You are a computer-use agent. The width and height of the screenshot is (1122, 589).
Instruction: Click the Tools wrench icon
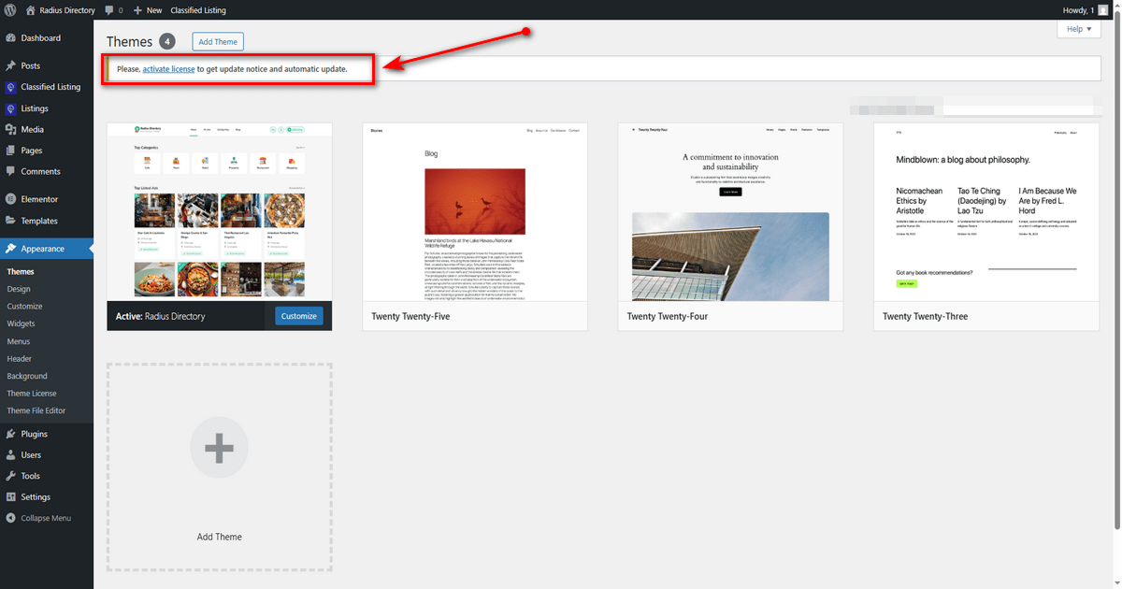coord(10,476)
